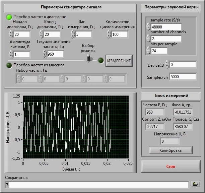The width and height of the screenshot is (205, 193).
Task: Adjust the Амплитуда сигнала stepper arrows
Action: [11, 54]
